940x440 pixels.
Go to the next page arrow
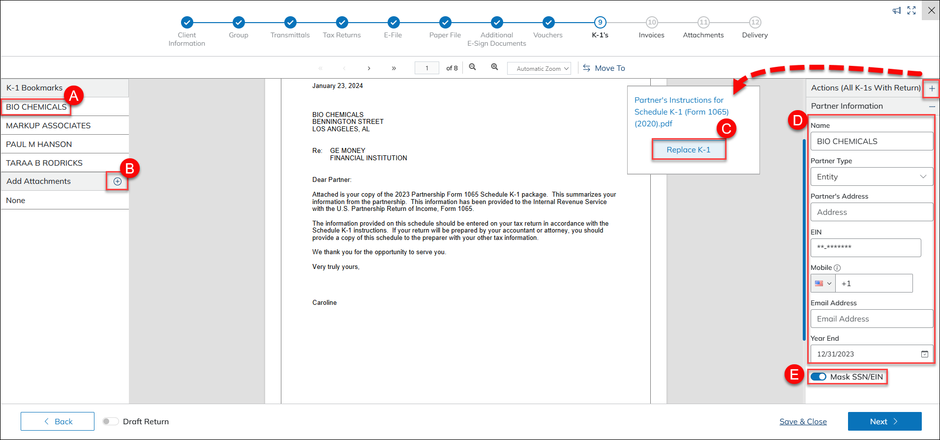coord(369,68)
